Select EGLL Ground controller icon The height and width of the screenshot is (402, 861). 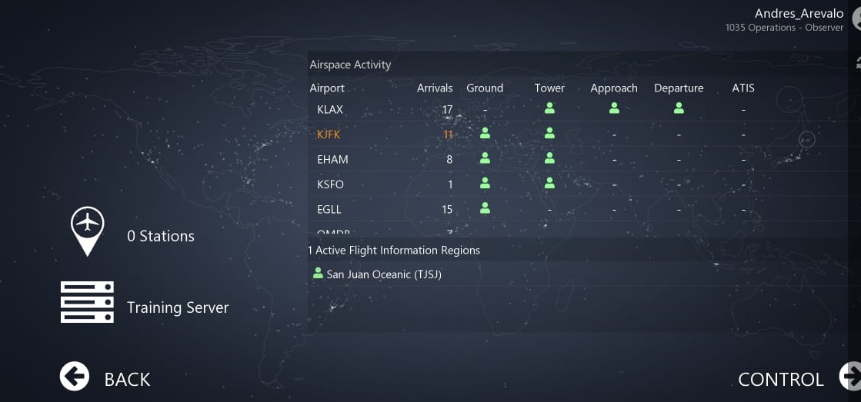pos(485,208)
